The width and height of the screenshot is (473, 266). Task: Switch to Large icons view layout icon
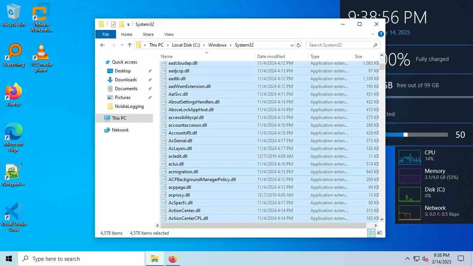pyautogui.click(x=379, y=233)
